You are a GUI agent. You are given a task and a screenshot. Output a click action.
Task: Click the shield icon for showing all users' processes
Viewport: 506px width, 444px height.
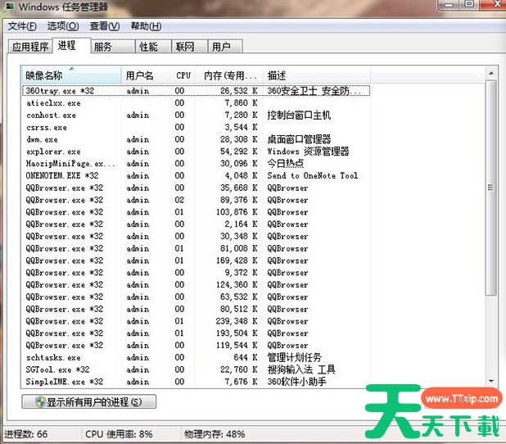(38, 402)
